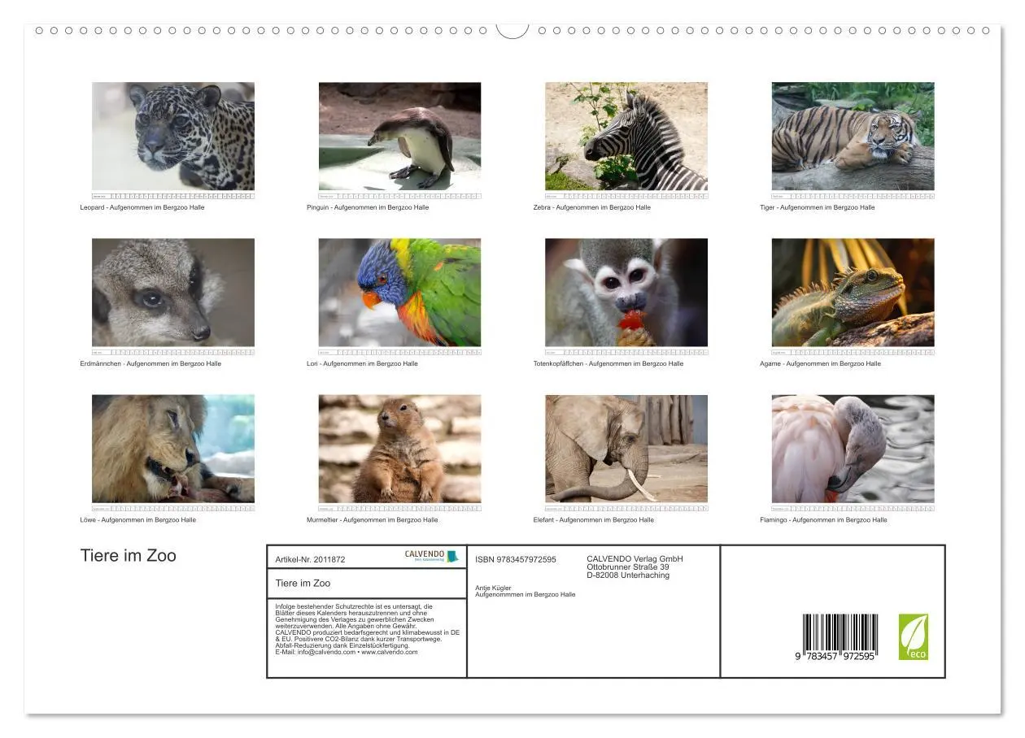Click caption 'Totenkopfäffchen - Aufgenommen im Bergzoo Halle'

click(608, 363)
